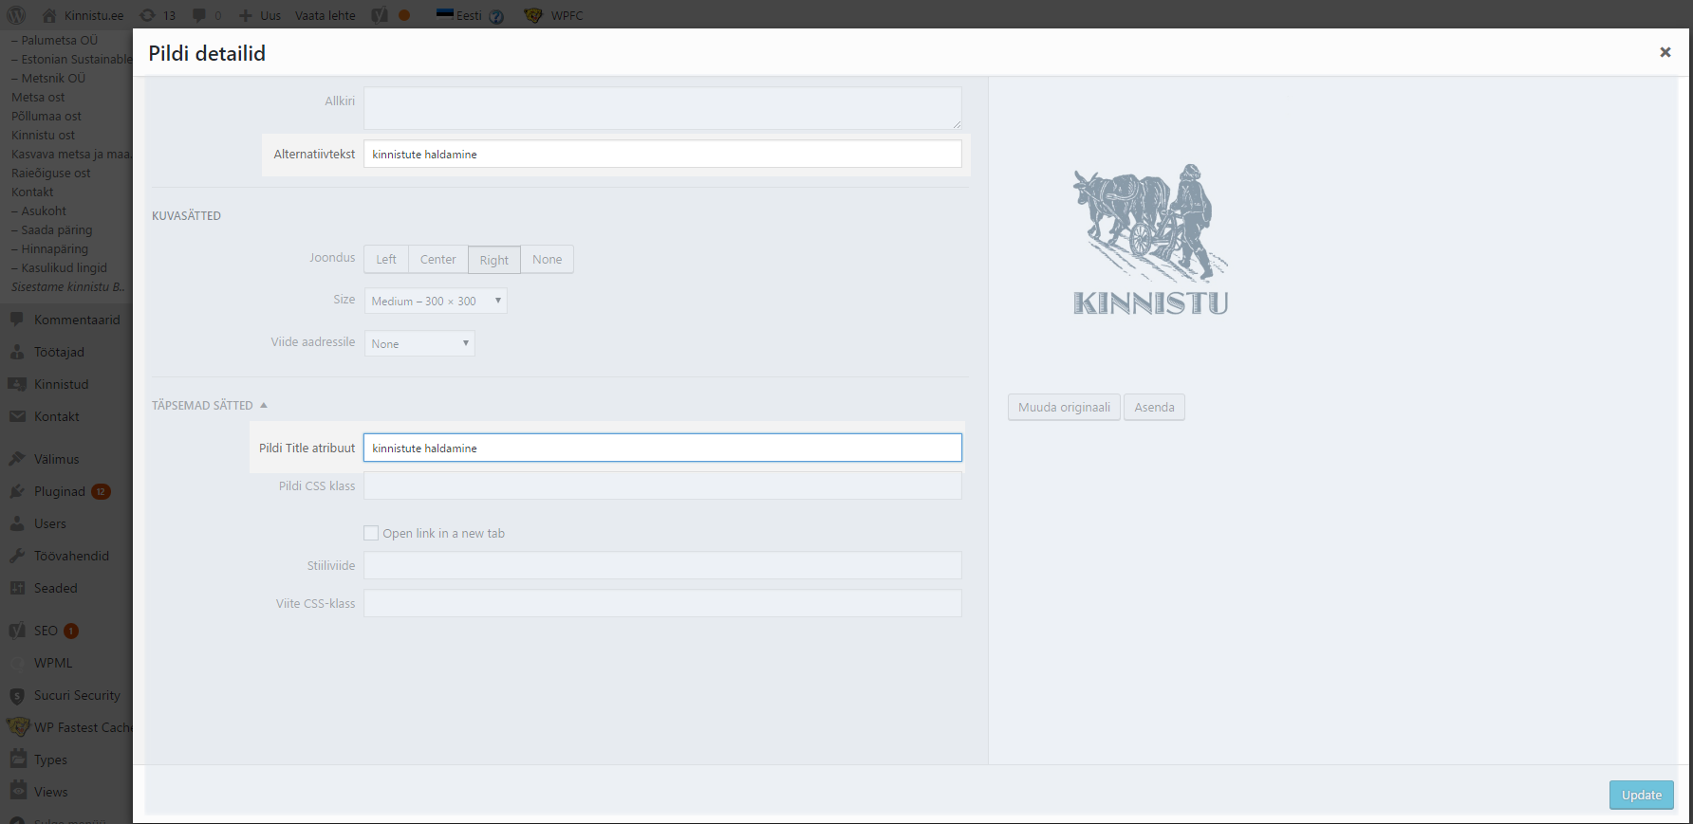Tick the Open link in a new tab checkbox
The image size is (1693, 824).
371,533
